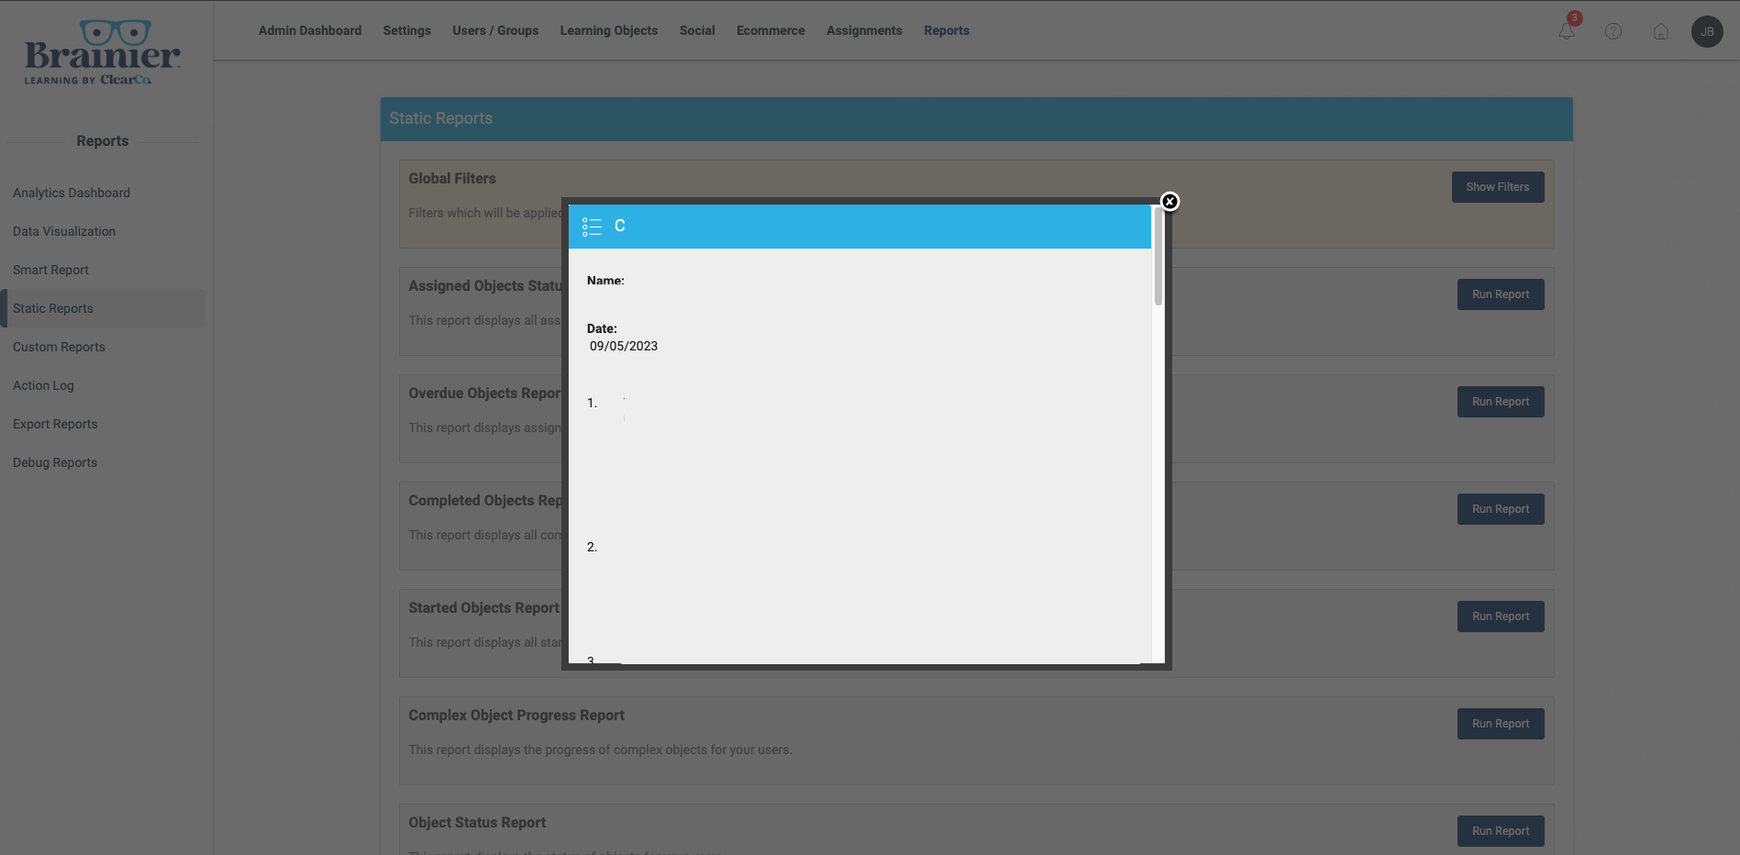This screenshot has width=1740, height=855.
Task: Open the Reports menu
Action: [947, 30]
